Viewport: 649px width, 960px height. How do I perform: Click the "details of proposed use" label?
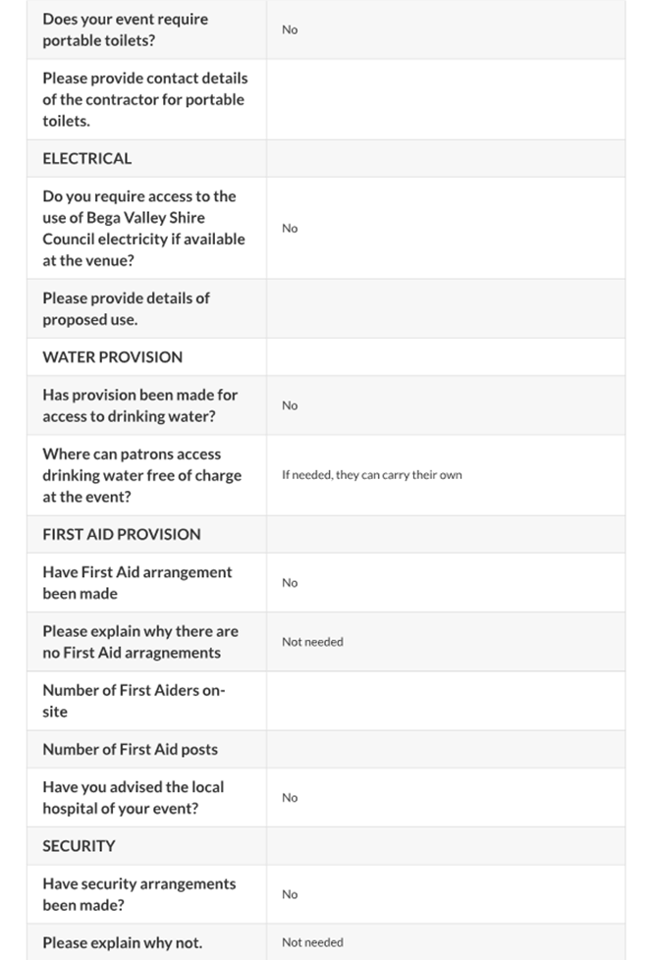[126, 308]
